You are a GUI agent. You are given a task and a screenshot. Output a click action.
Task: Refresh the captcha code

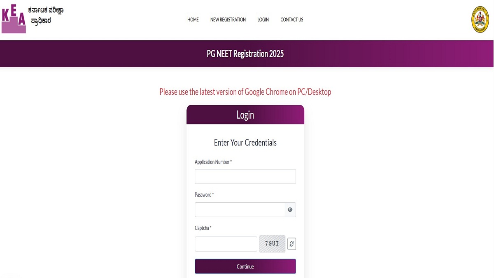click(x=291, y=244)
